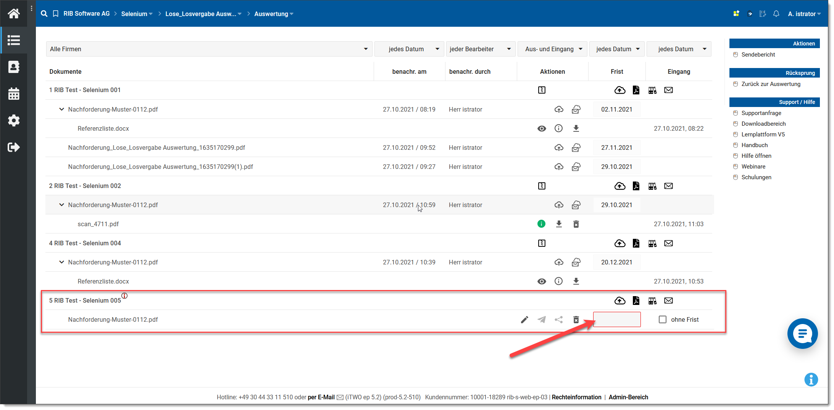Click Rechteinformation in footer
Image resolution: width=834 pixels, height=410 pixels.
(576, 397)
